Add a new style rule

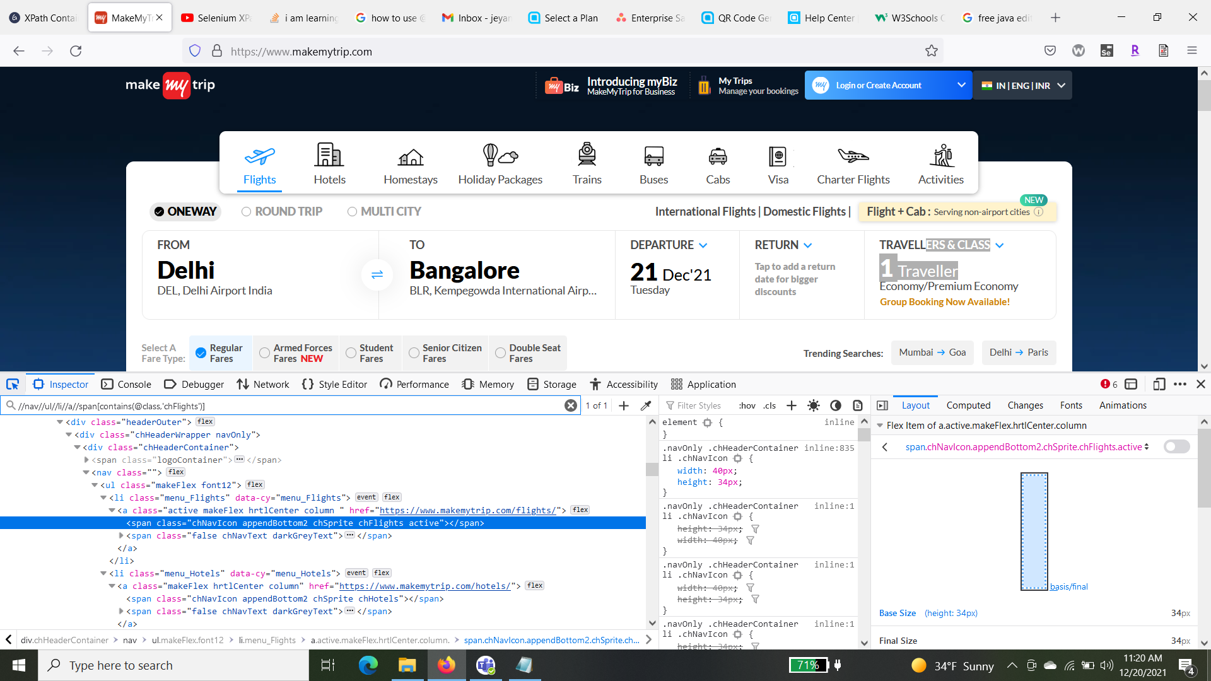tap(792, 405)
